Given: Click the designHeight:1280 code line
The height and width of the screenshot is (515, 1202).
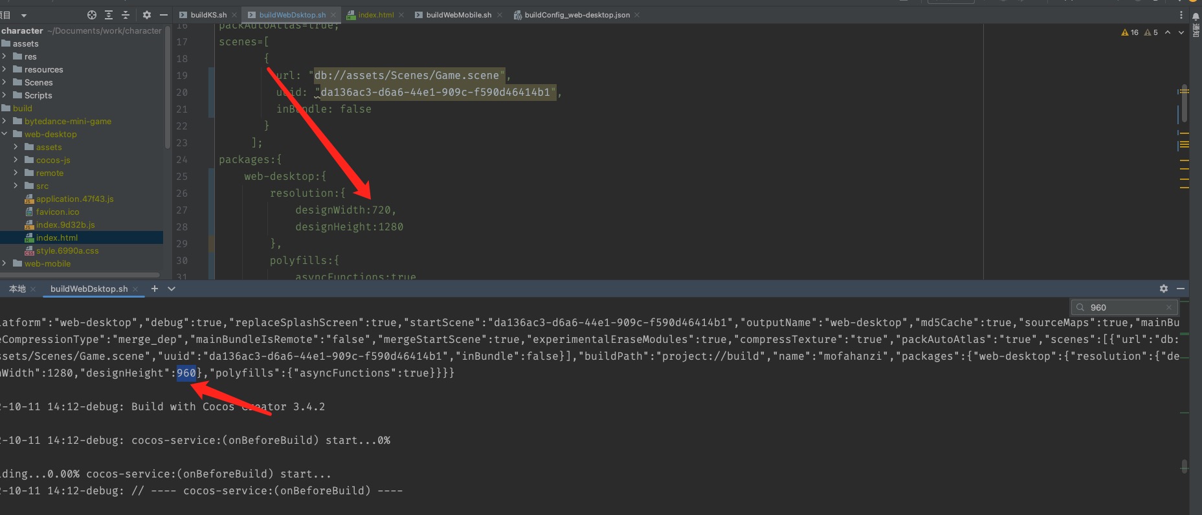Looking at the screenshot, I should point(350,226).
